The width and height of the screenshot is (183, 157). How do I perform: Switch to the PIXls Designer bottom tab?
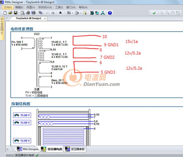coord(28,149)
